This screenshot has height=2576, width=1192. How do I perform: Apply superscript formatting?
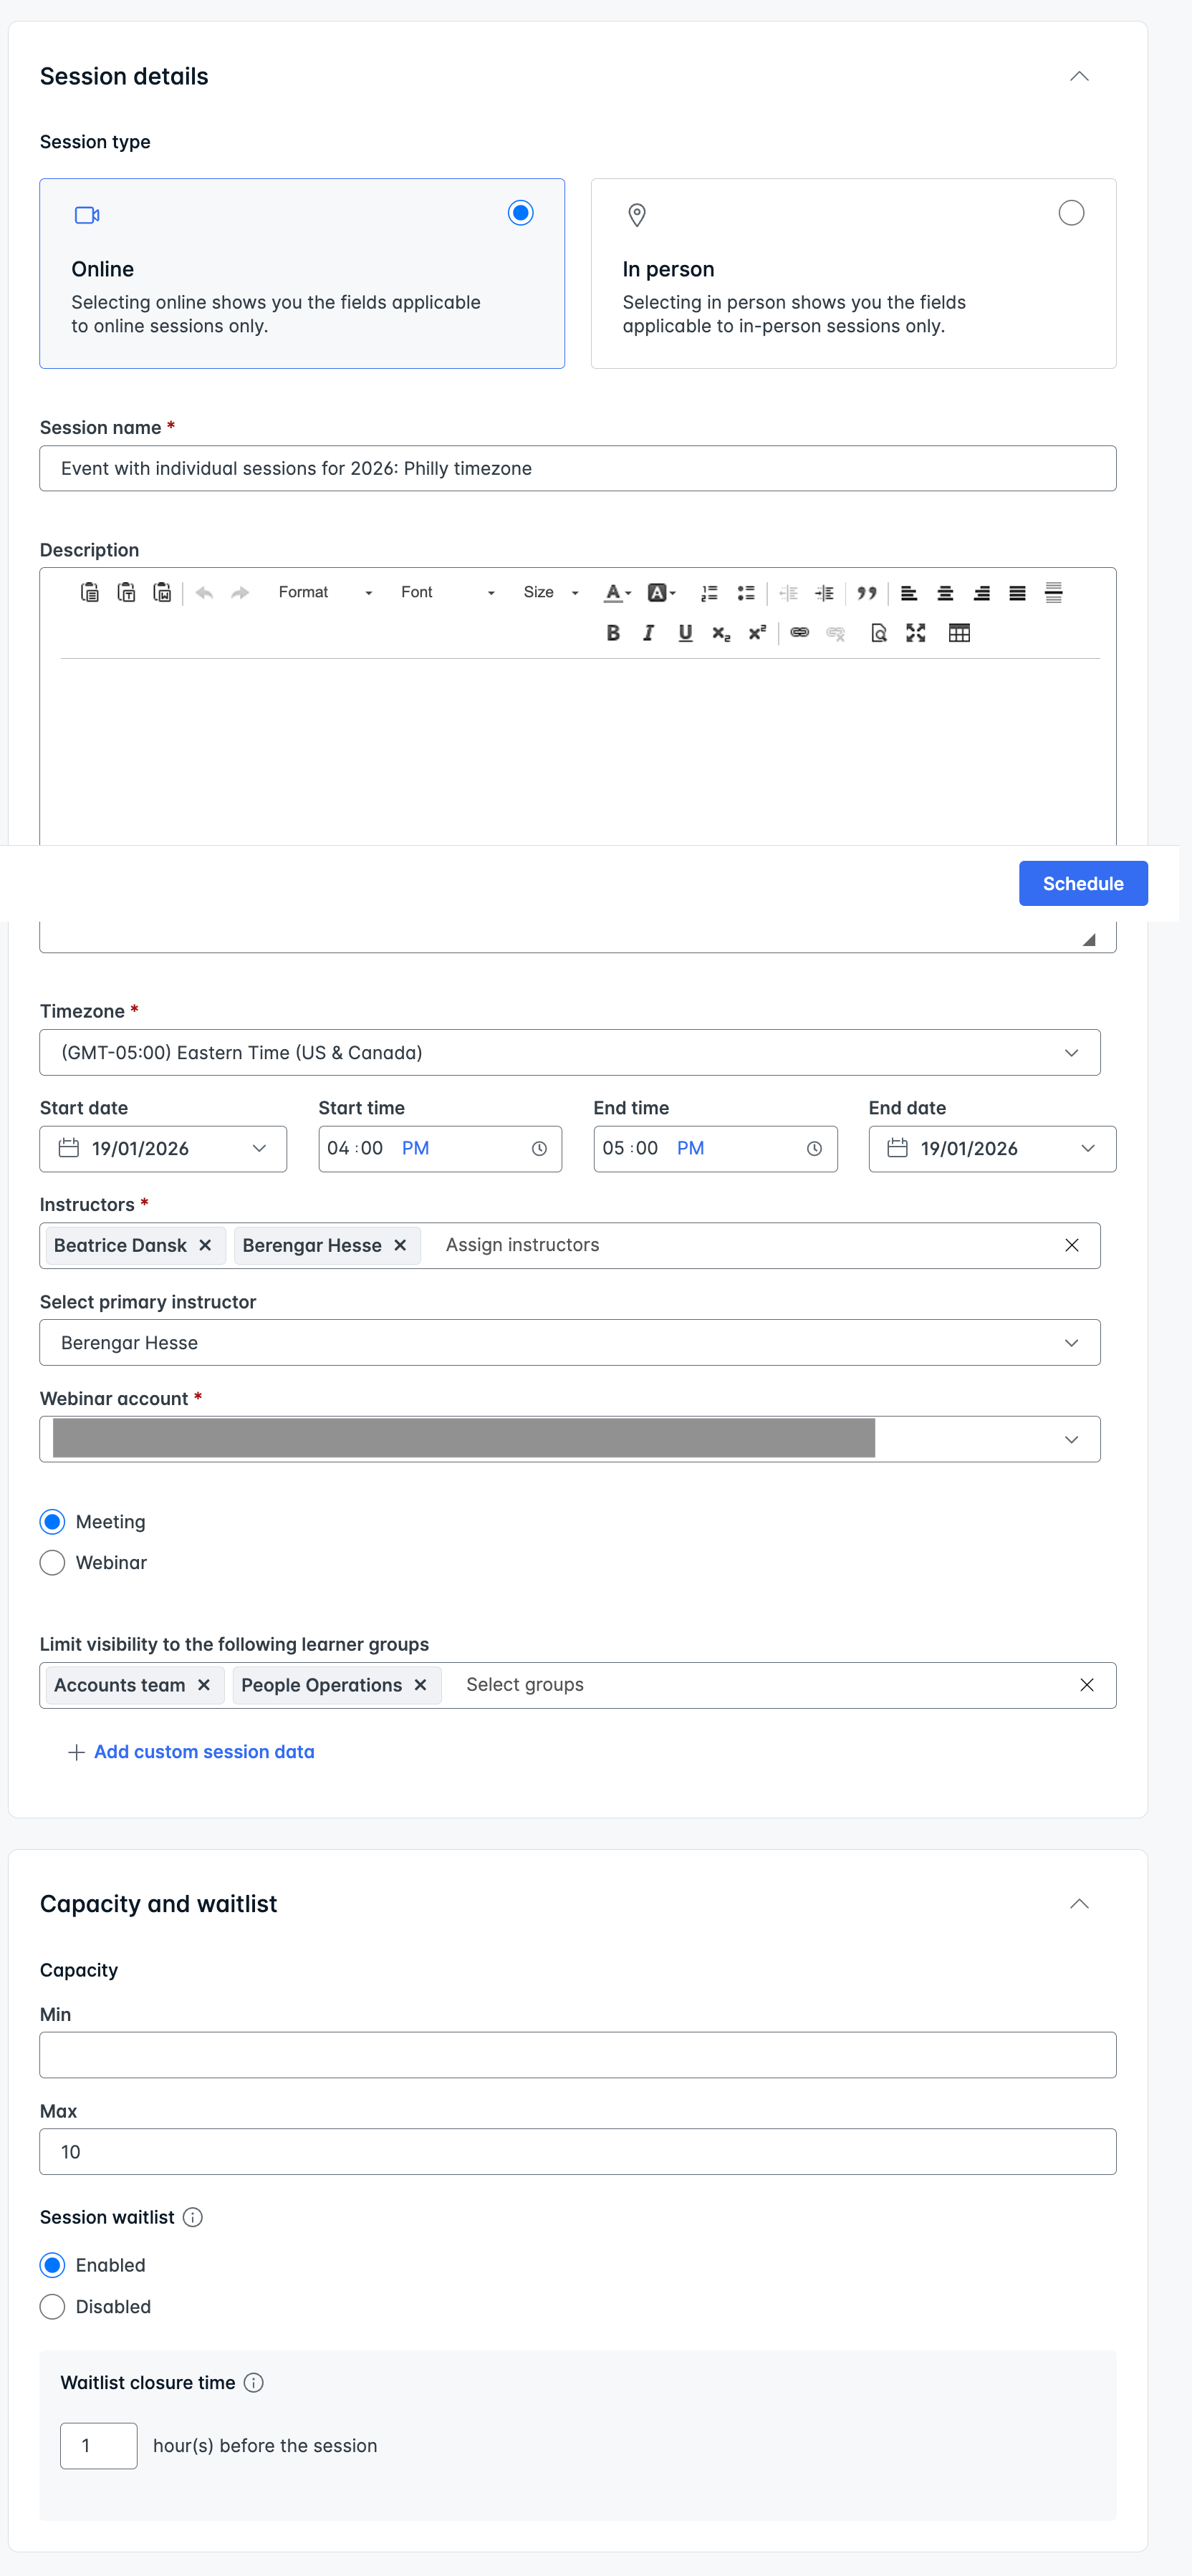point(757,633)
